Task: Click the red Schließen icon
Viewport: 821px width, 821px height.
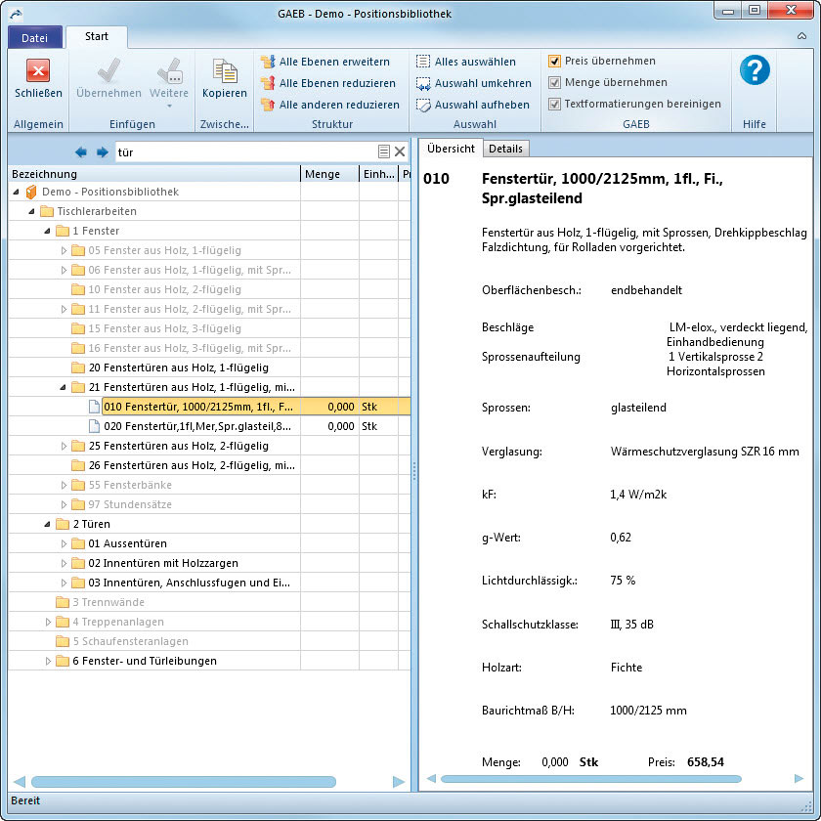Action: [38, 70]
